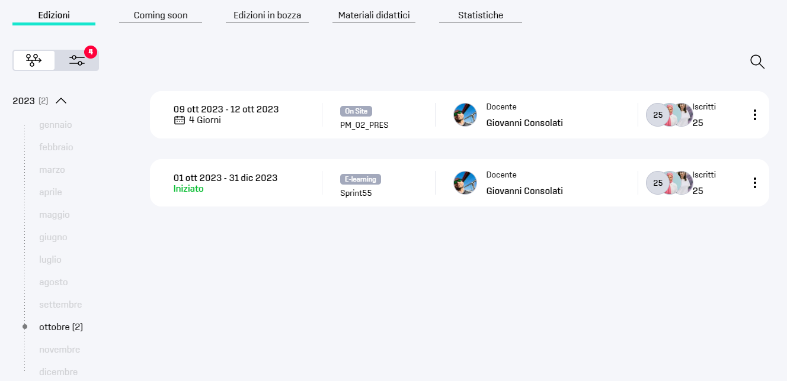Open options menu for Sprint55 edition

[x=754, y=183]
